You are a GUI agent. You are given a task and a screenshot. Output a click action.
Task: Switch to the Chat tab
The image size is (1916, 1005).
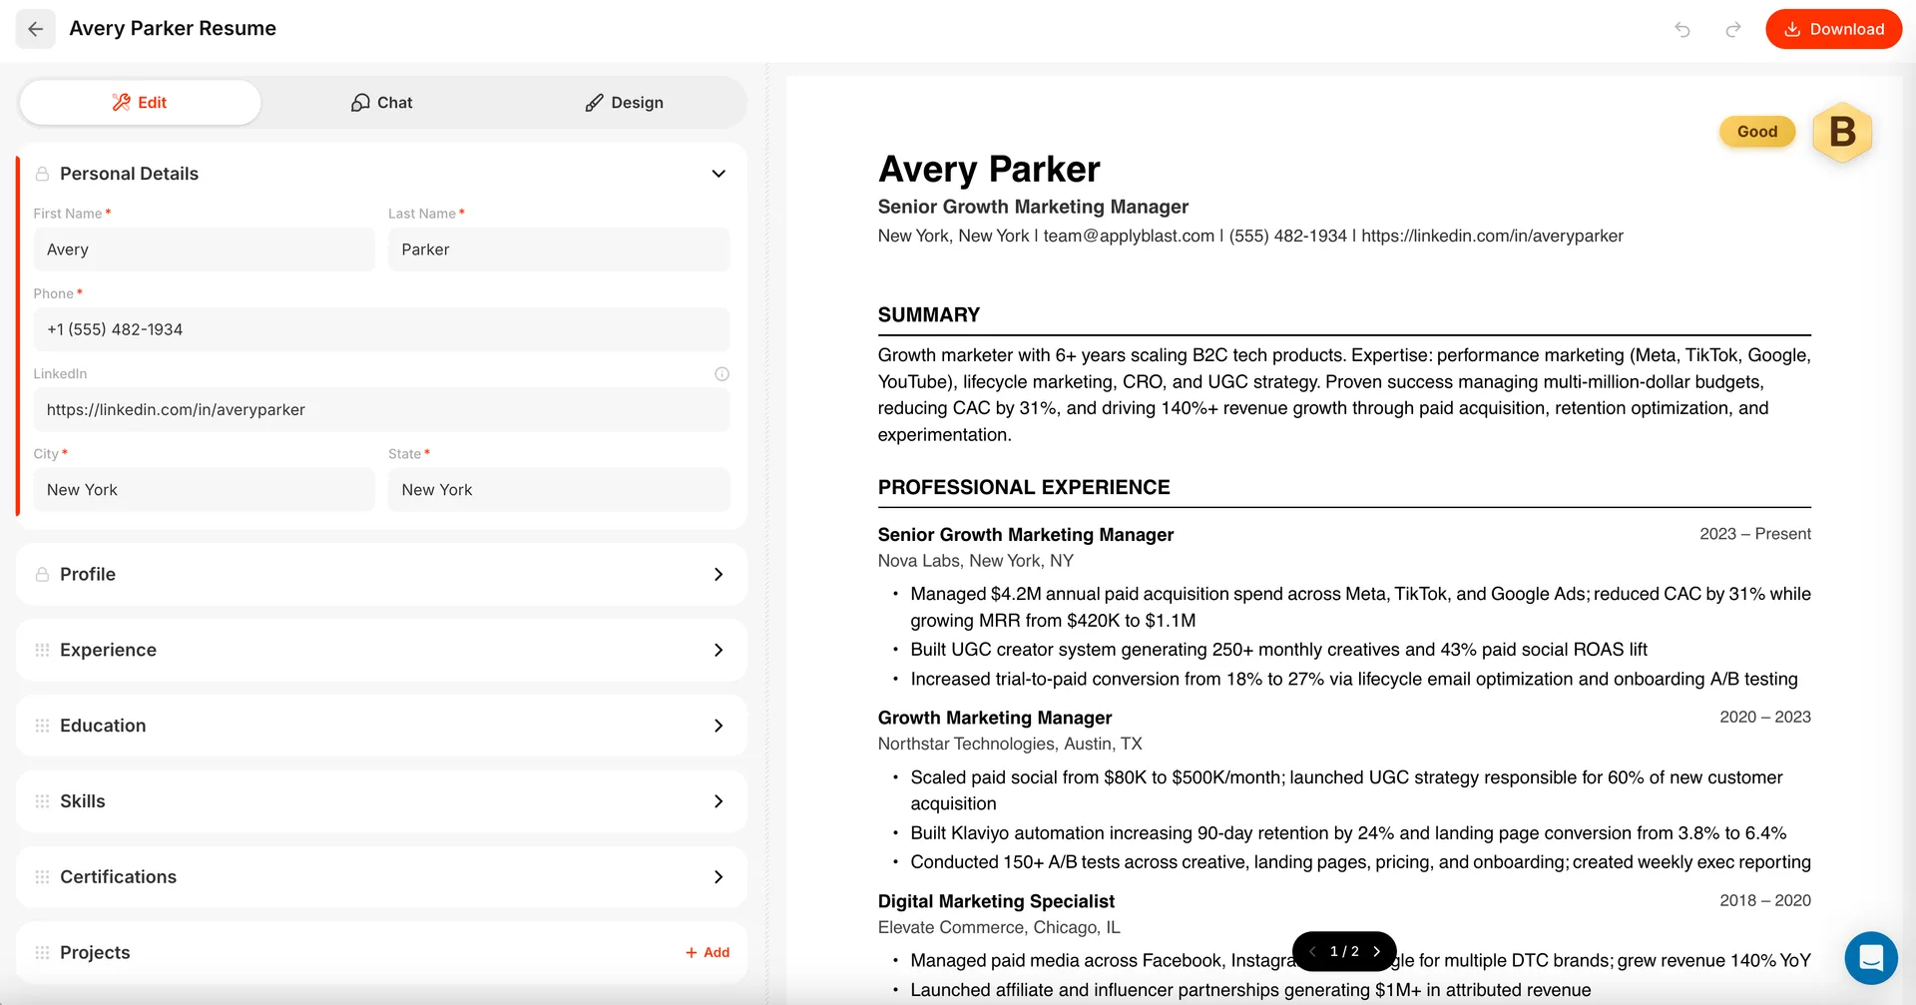tap(382, 103)
